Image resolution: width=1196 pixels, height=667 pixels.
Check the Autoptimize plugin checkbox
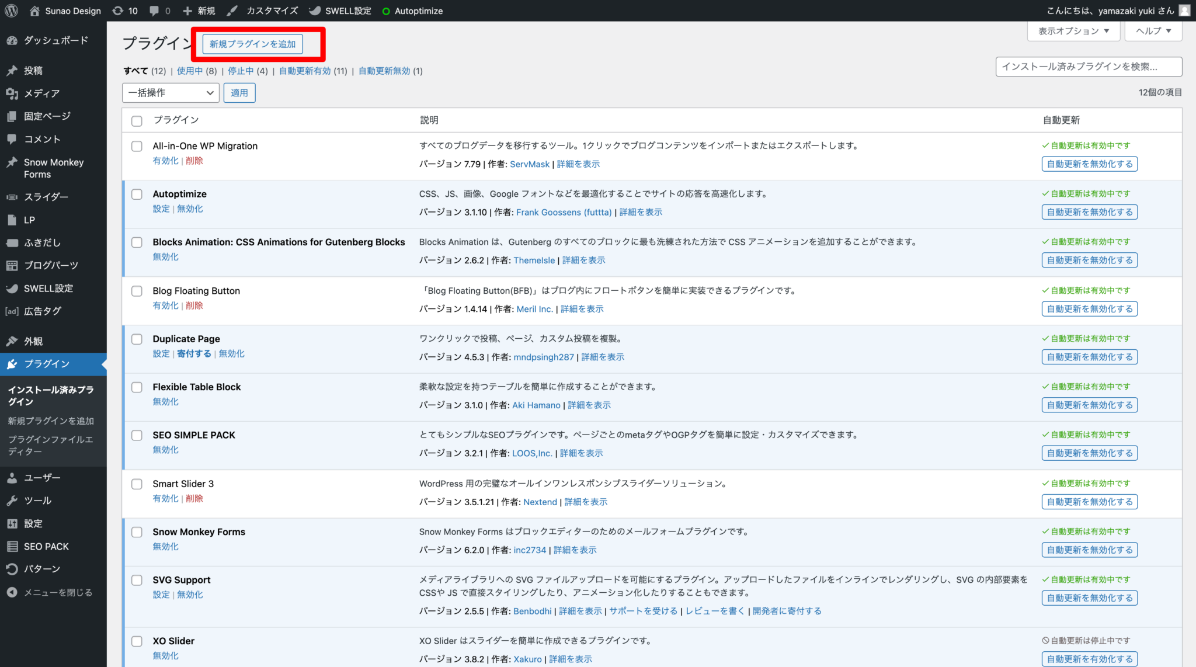click(137, 194)
